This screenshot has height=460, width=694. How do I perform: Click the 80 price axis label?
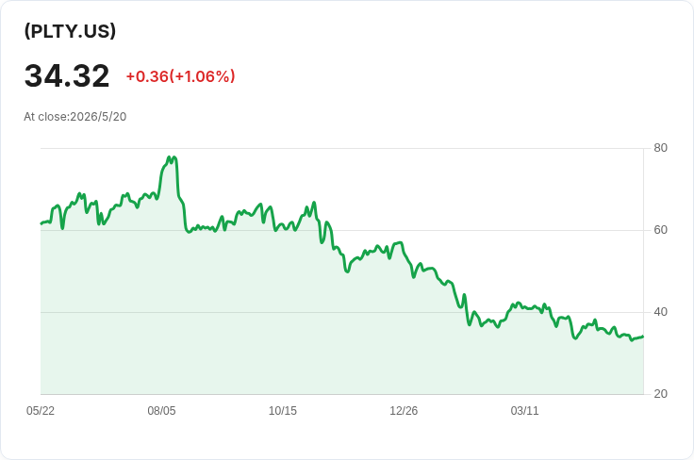pyautogui.click(x=660, y=148)
